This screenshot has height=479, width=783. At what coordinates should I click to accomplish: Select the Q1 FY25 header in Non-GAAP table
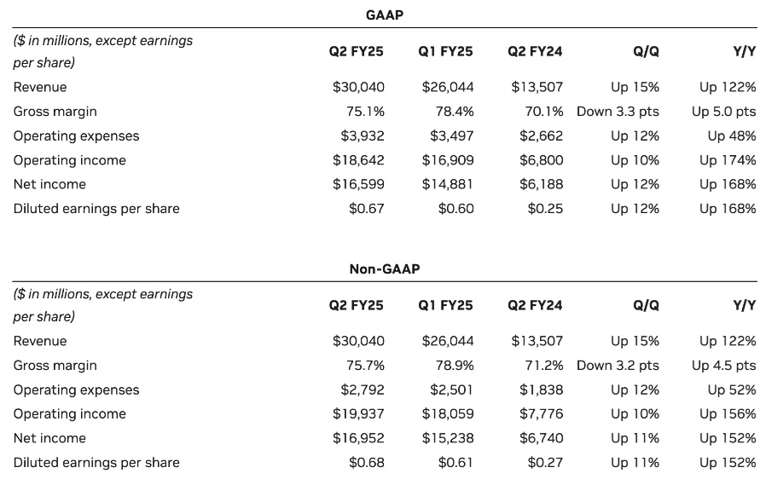(445, 305)
